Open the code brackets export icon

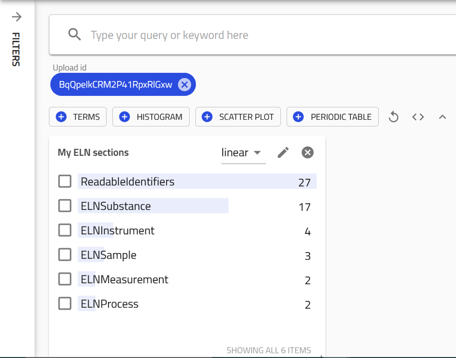(x=418, y=117)
